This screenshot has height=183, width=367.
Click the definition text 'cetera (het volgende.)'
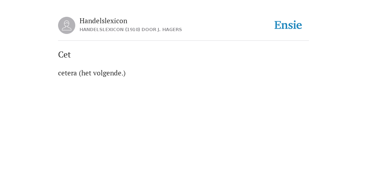pyautogui.click(x=92, y=73)
